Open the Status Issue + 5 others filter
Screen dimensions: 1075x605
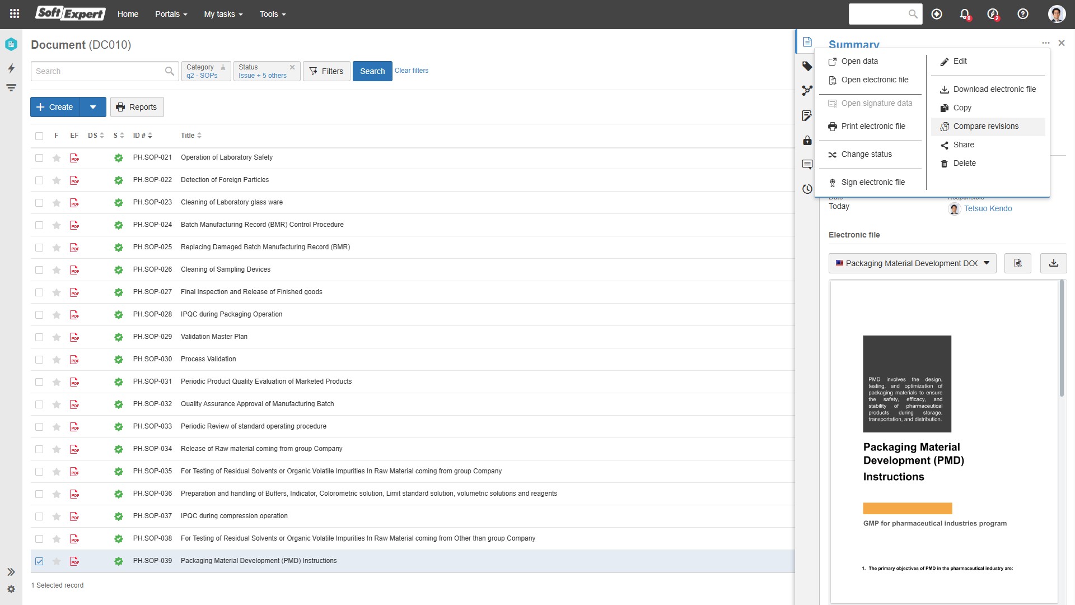(x=267, y=71)
